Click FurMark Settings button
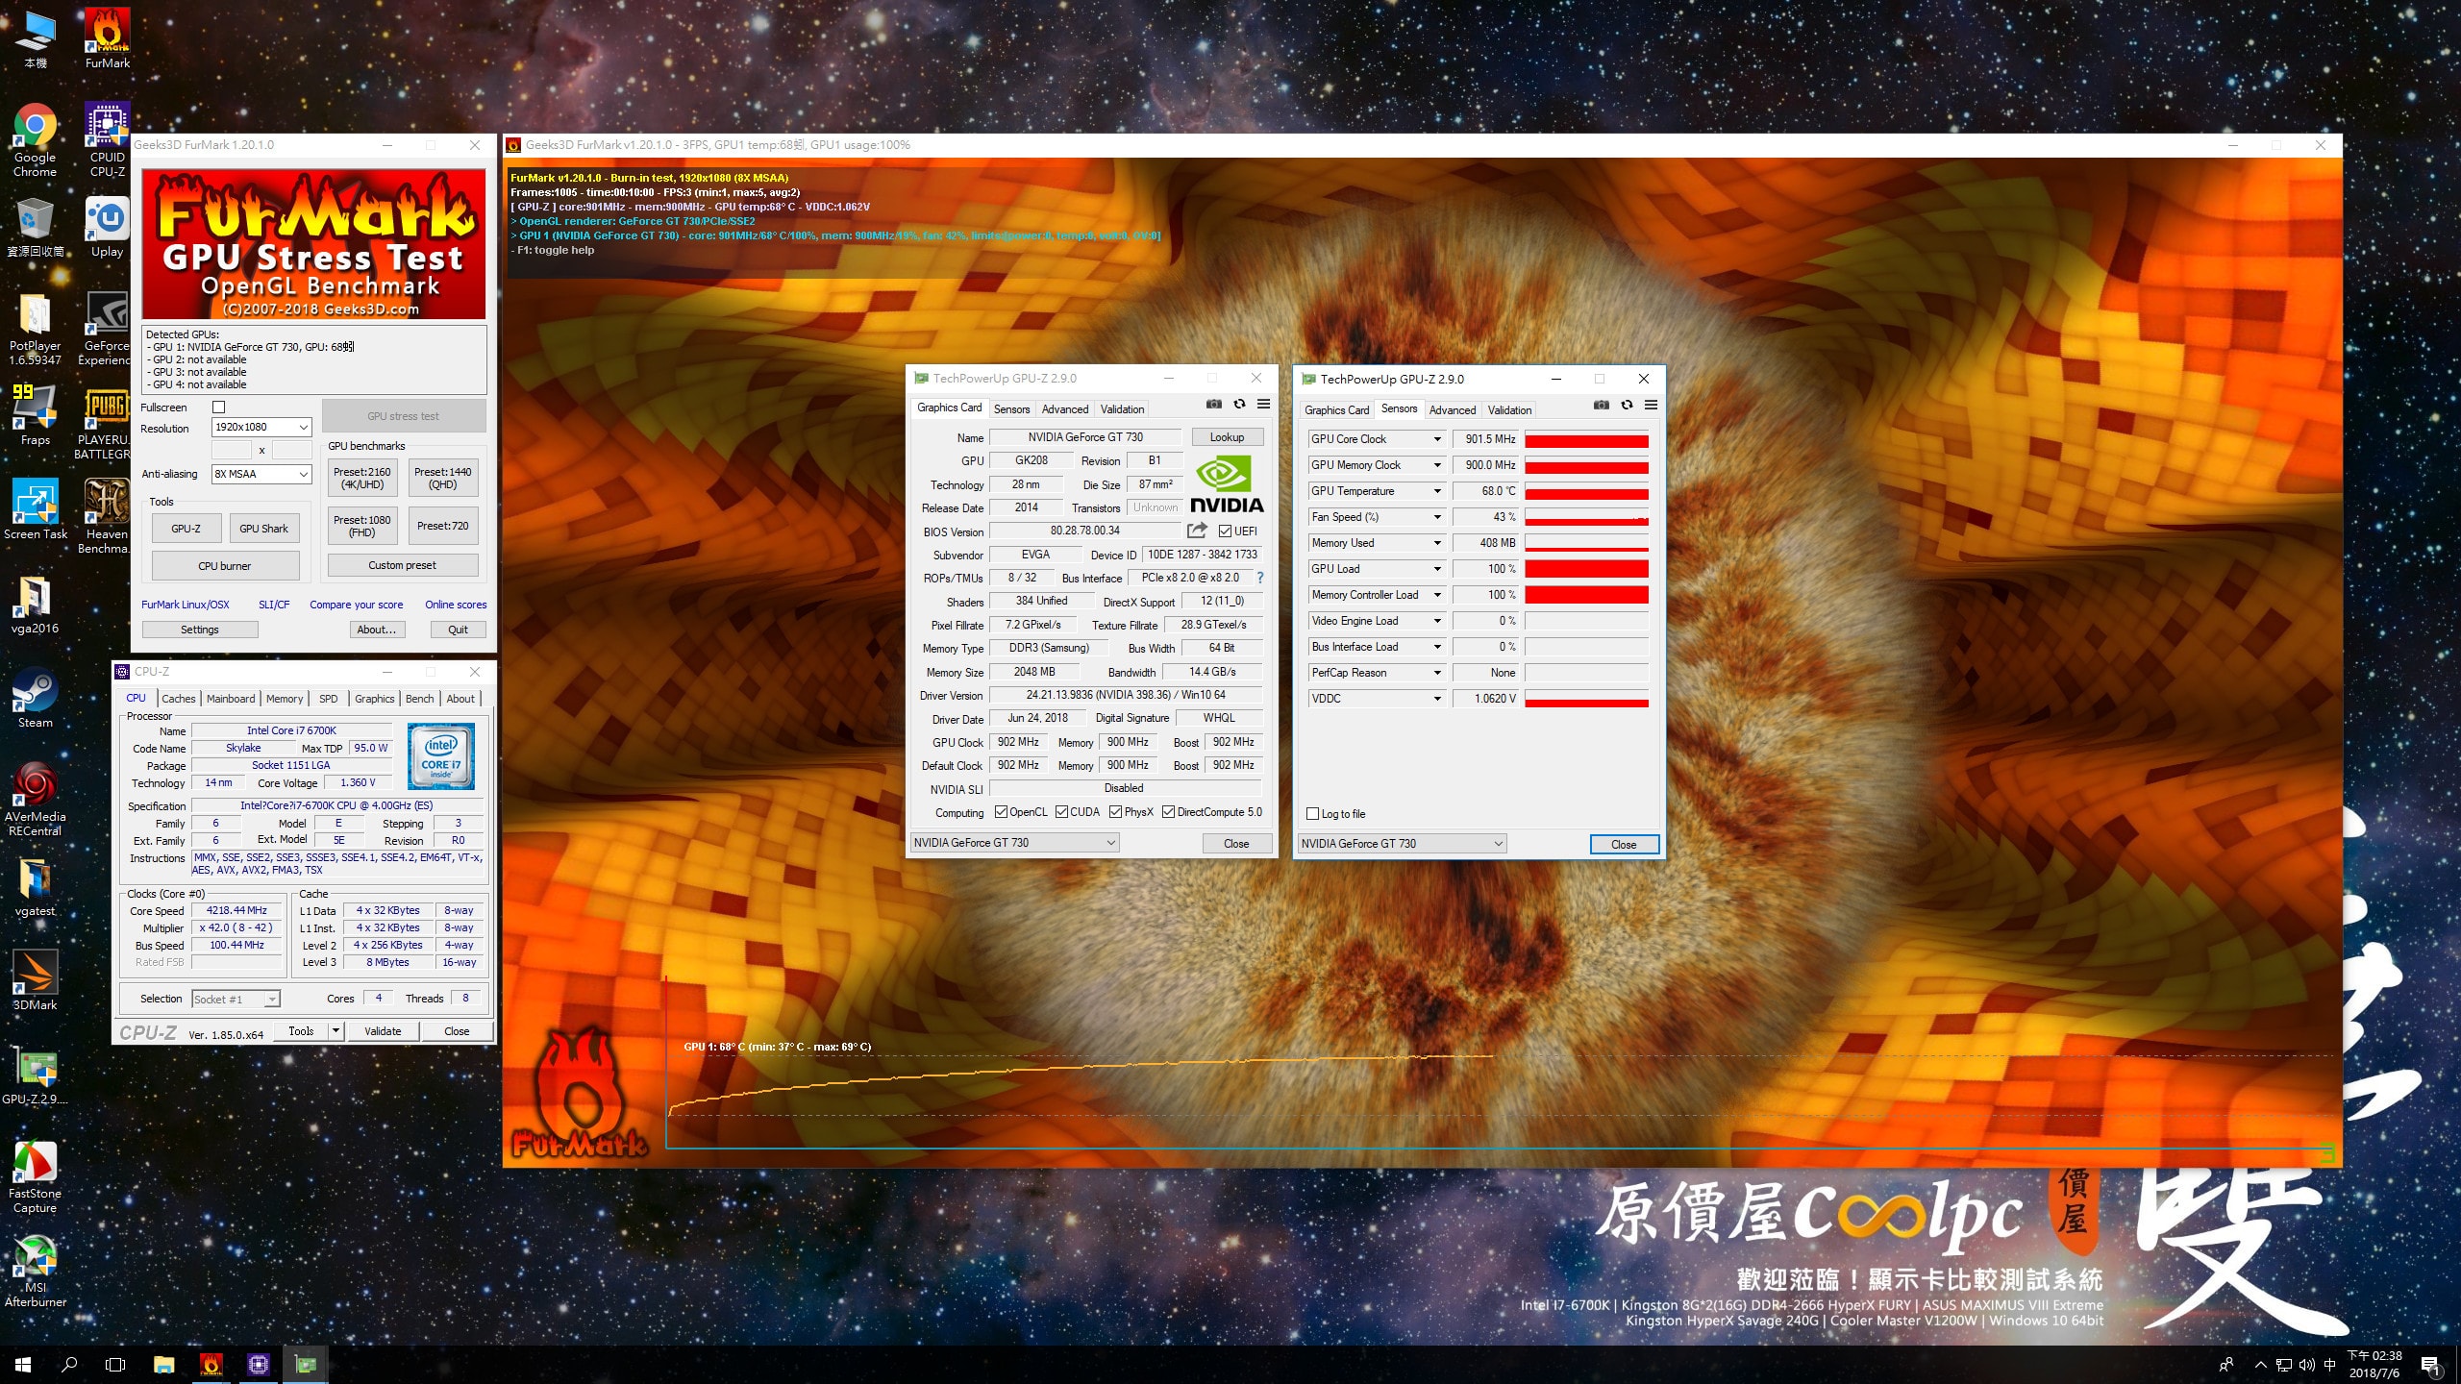The image size is (2461, 1384). 200,630
